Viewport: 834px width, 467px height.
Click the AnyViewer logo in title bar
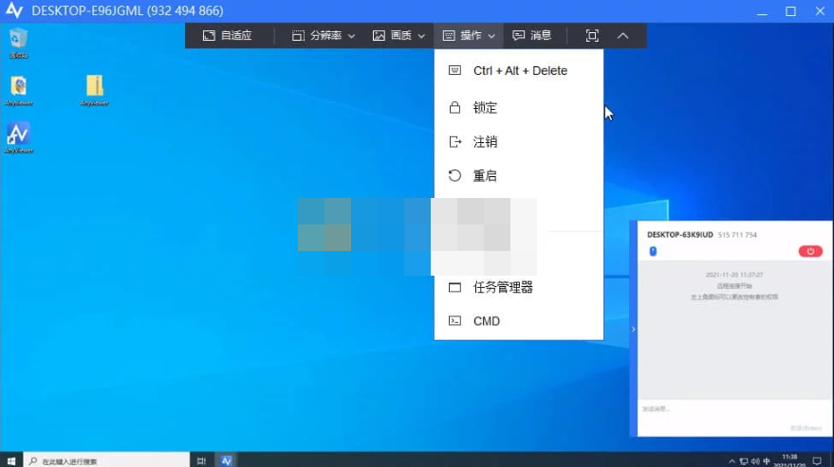tap(14, 10)
